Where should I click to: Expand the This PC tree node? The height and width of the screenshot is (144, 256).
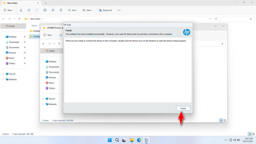pos(3,74)
